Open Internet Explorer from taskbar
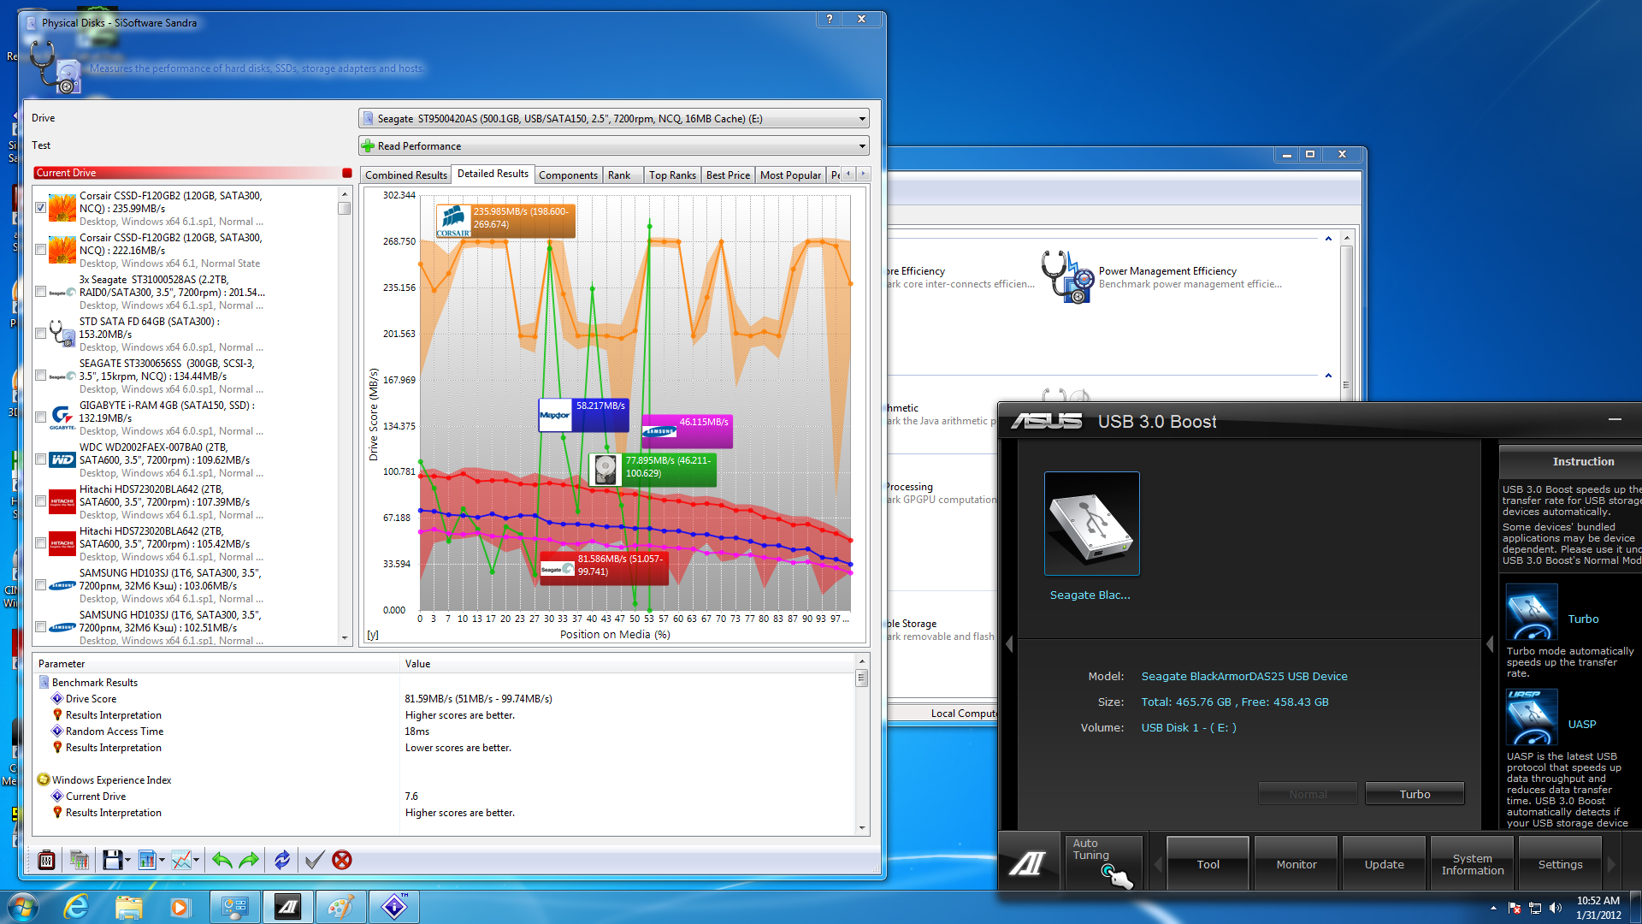Image resolution: width=1642 pixels, height=924 pixels. tap(76, 907)
